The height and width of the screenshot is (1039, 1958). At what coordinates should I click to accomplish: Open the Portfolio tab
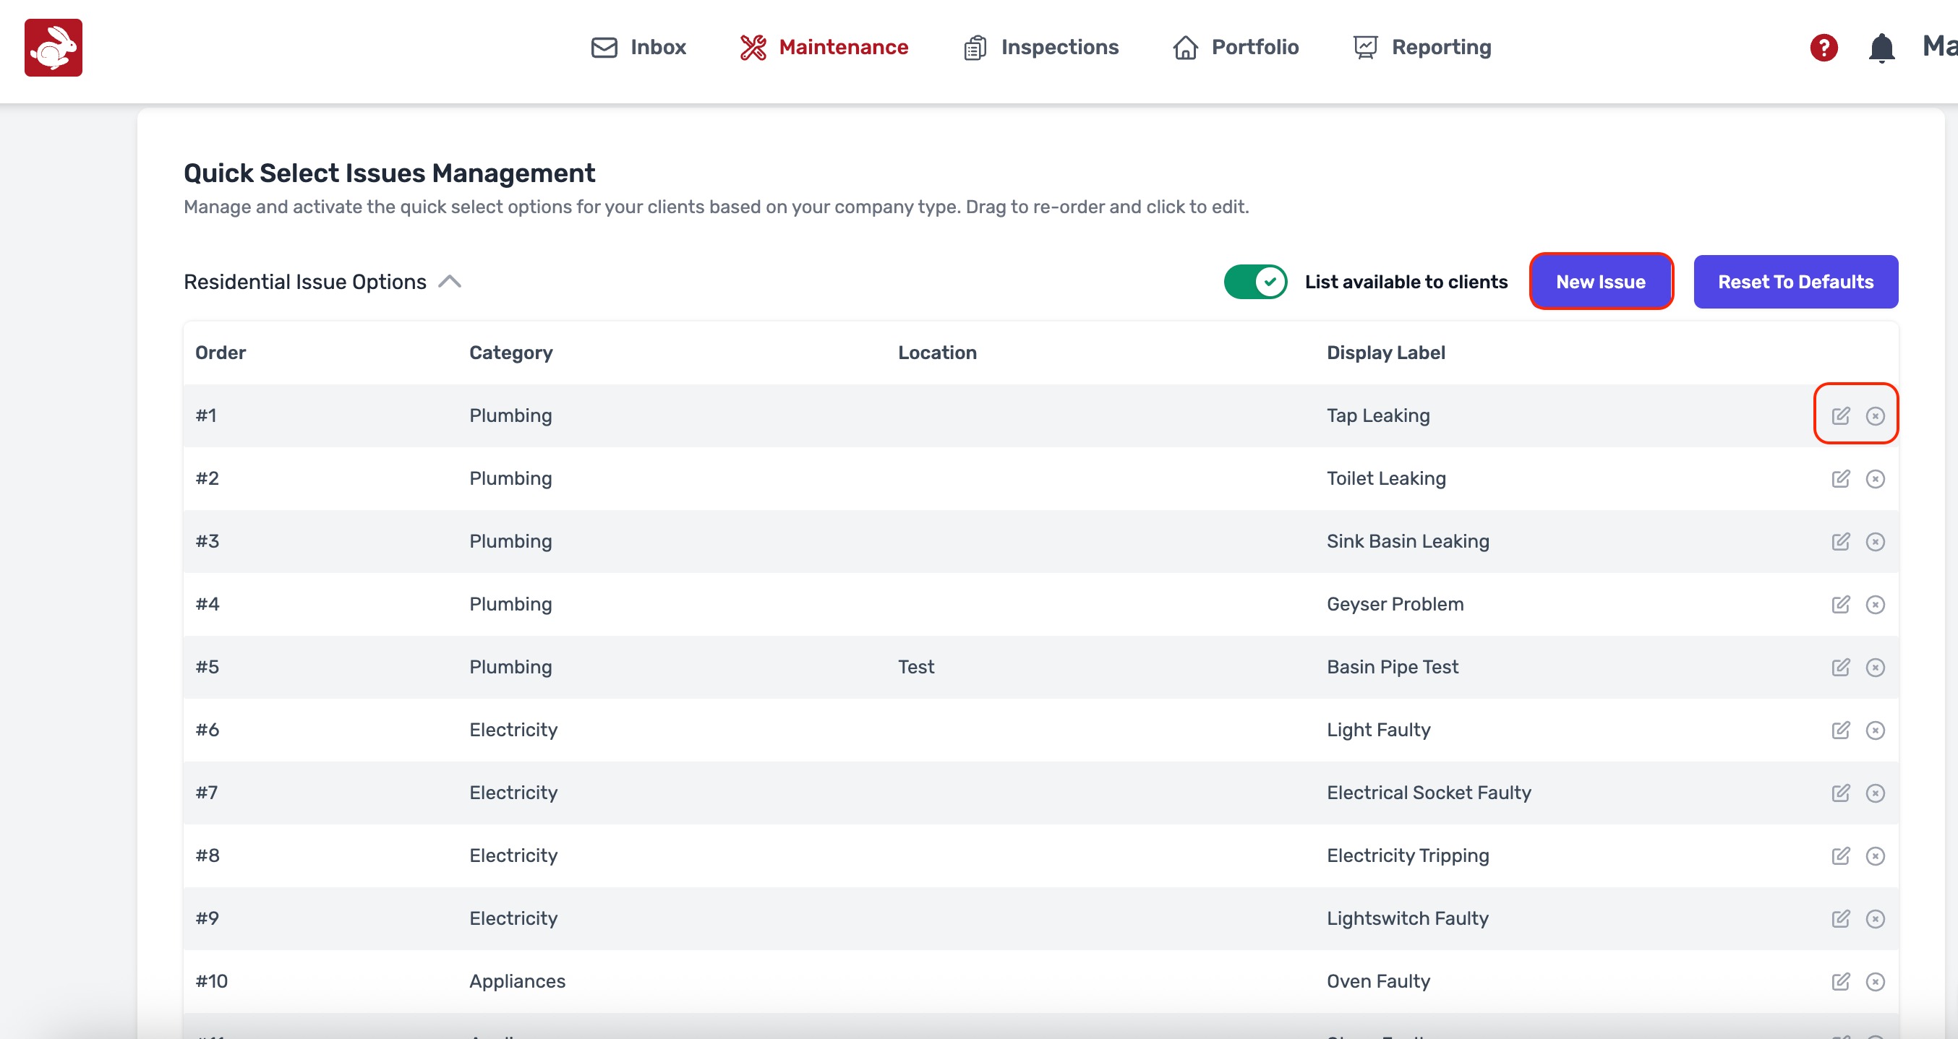(x=1236, y=47)
